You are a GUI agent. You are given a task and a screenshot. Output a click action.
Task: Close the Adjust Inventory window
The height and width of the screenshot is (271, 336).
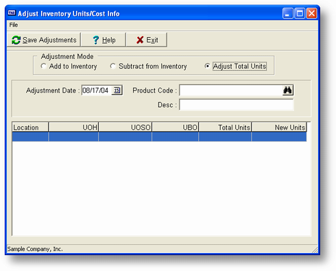[x=311, y=13]
